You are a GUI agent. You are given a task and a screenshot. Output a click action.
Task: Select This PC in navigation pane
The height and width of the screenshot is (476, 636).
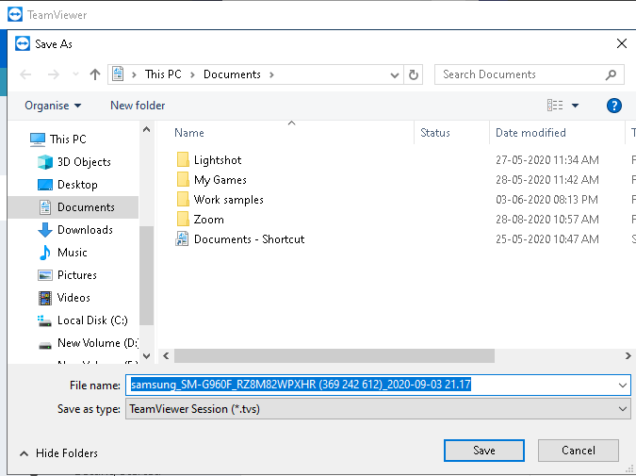click(68, 140)
